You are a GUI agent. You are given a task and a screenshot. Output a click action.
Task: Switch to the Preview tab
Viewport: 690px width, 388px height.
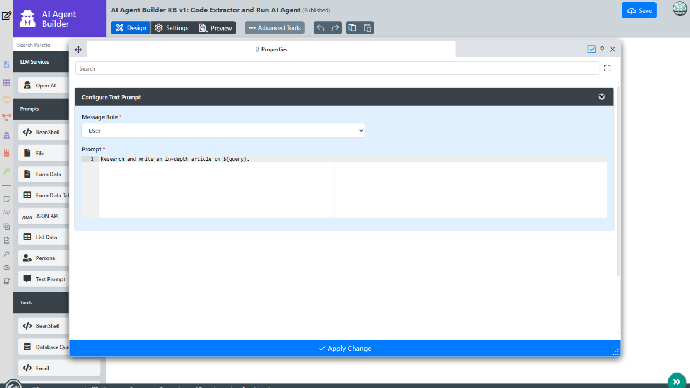coord(216,28)
